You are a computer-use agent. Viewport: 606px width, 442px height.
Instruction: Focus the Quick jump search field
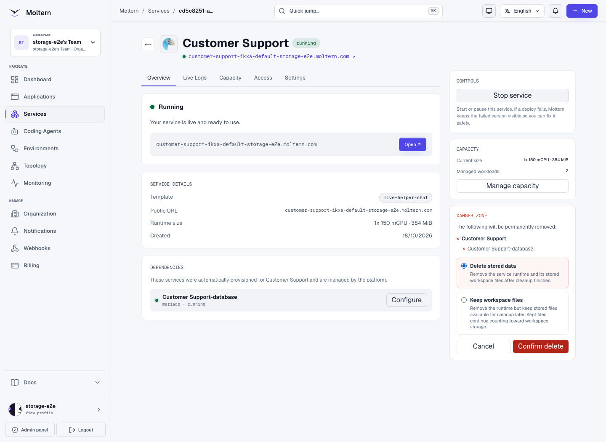[x=359, y=11]
